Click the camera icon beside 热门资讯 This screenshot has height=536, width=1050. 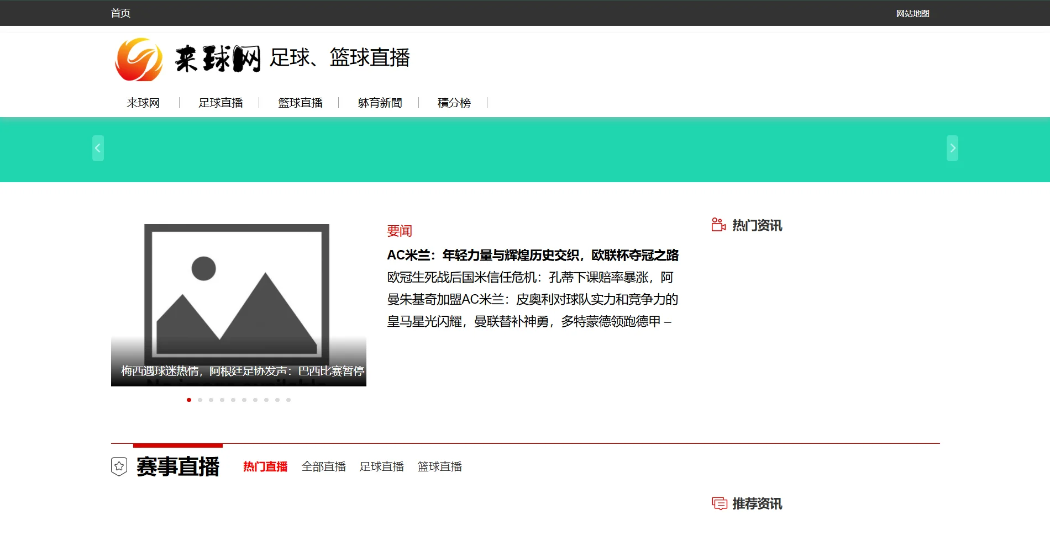pos(718,225)
